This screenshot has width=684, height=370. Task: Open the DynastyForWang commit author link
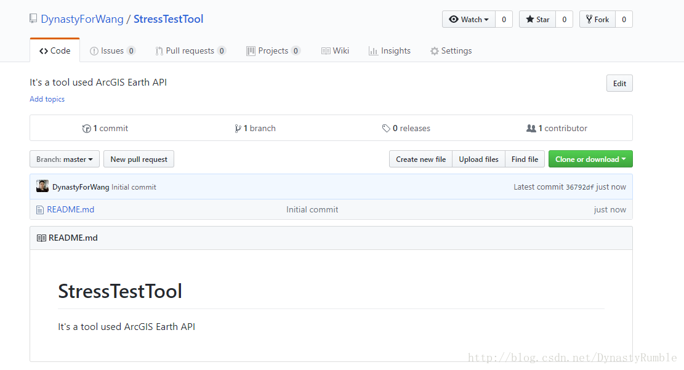[81, 187]
